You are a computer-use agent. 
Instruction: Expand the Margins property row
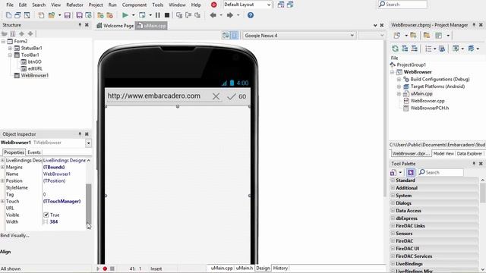[x=2, y=167]
